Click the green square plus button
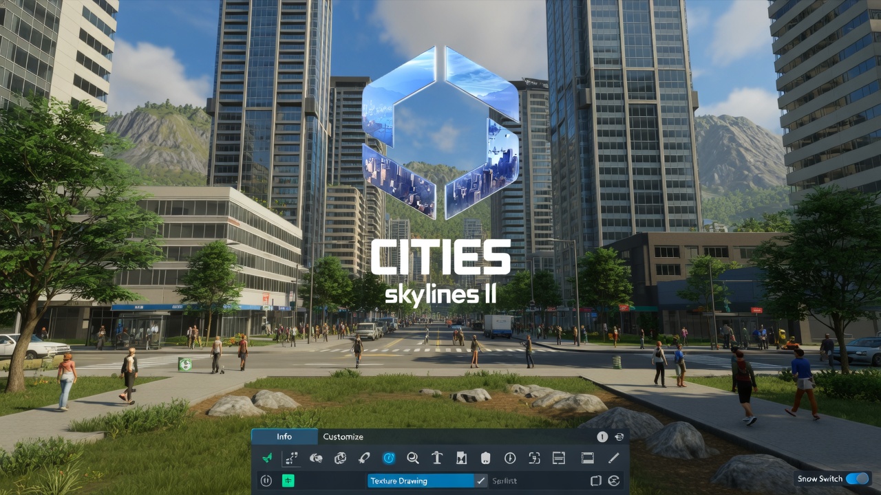This screenshot has height=495, width=881. click(x=288, y=481)
